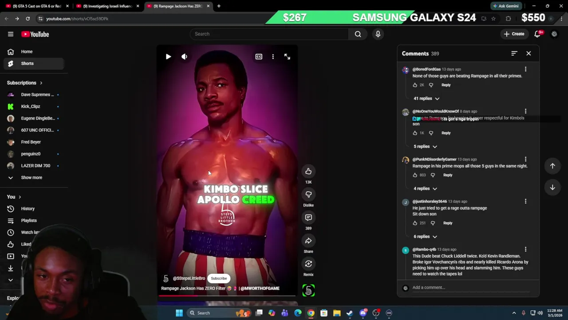This screenshot has width=568, height=320.
Task: Subscribe to @5StepsLittleBro
Action: point(219,278)
